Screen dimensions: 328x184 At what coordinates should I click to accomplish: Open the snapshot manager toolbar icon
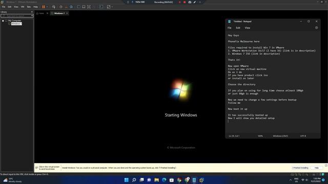pos(71,7)
